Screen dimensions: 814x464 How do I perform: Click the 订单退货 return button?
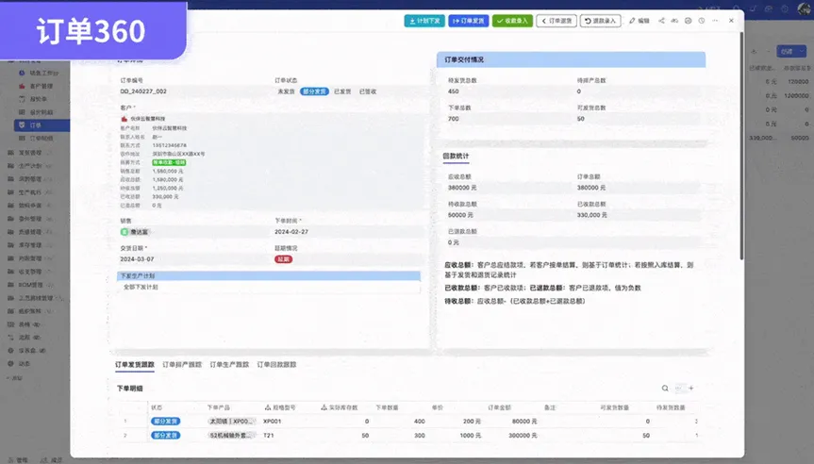pyautogui.click(x=557, y=20)
